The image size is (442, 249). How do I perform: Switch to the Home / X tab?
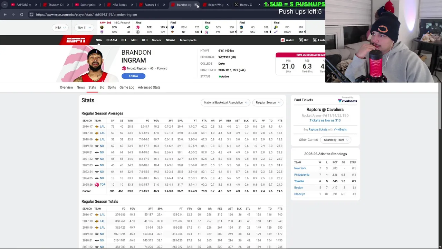tap(245, 5)
